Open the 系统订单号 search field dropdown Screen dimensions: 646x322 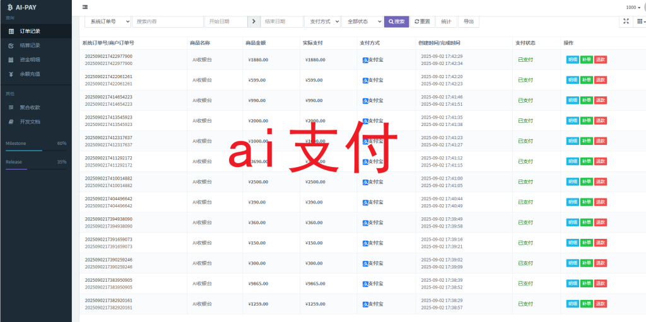tap(108, 21)
